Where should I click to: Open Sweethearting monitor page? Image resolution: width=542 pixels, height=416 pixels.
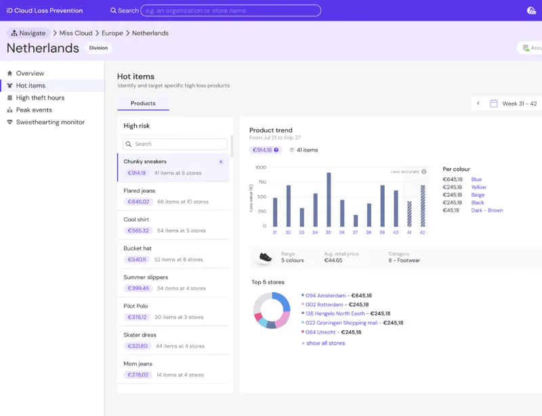tap(52, 122)
